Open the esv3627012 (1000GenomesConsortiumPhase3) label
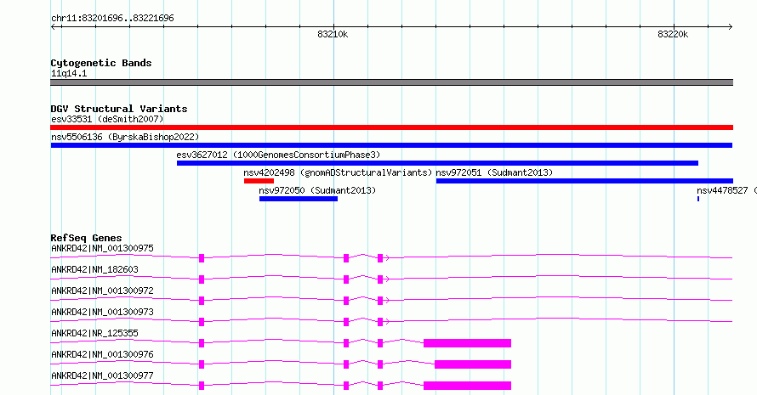 [279, 155]
